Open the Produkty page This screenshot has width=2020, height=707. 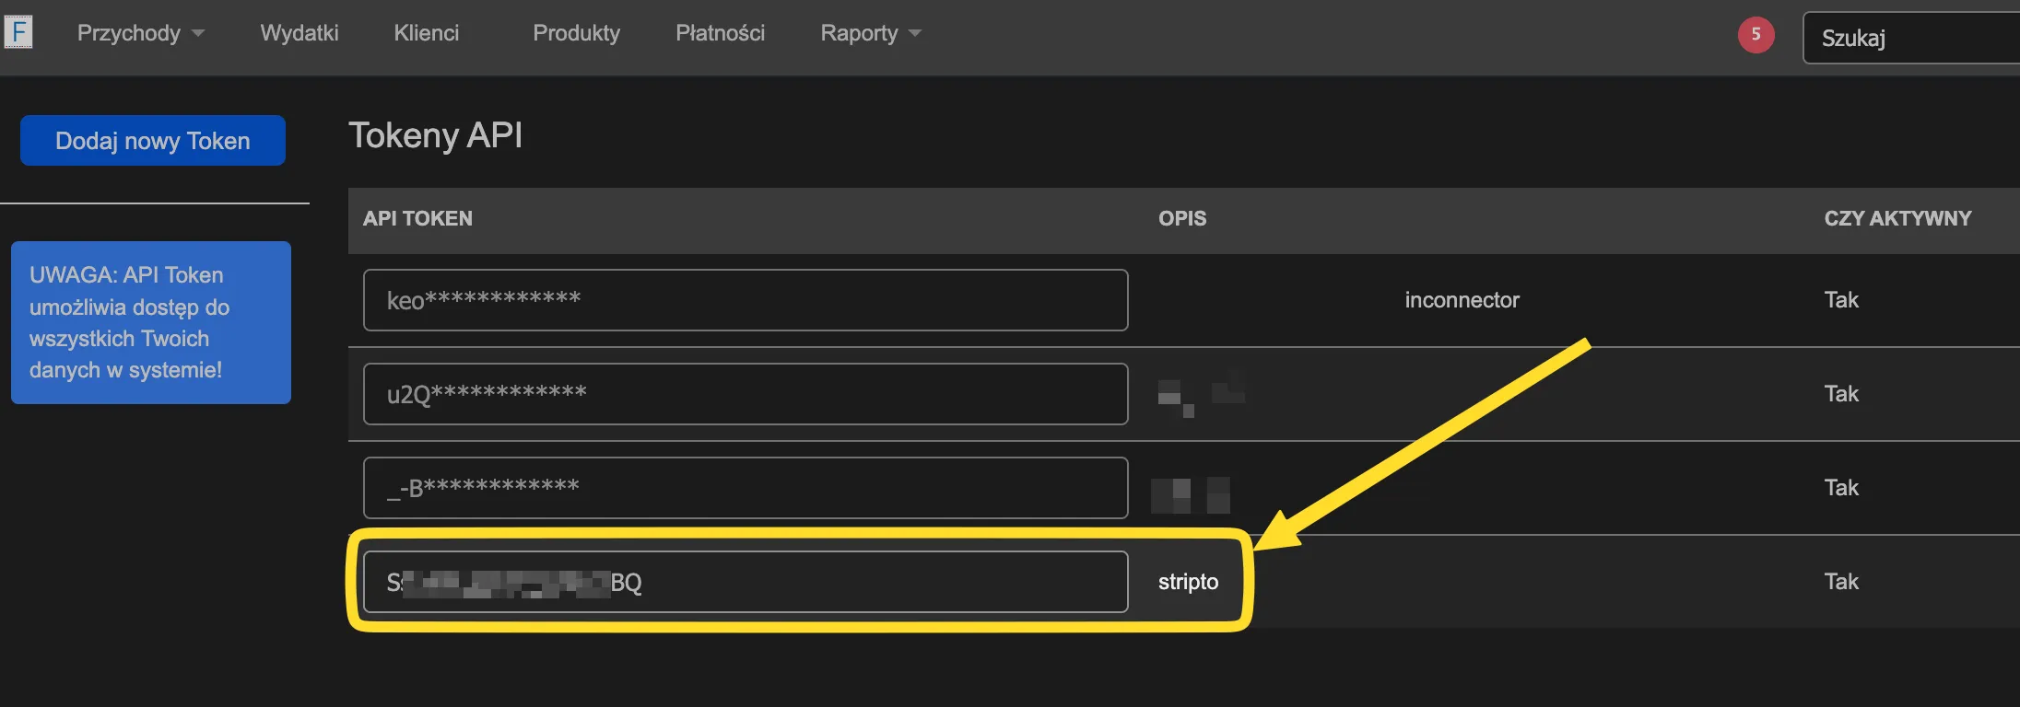click(x=576, y=33)
